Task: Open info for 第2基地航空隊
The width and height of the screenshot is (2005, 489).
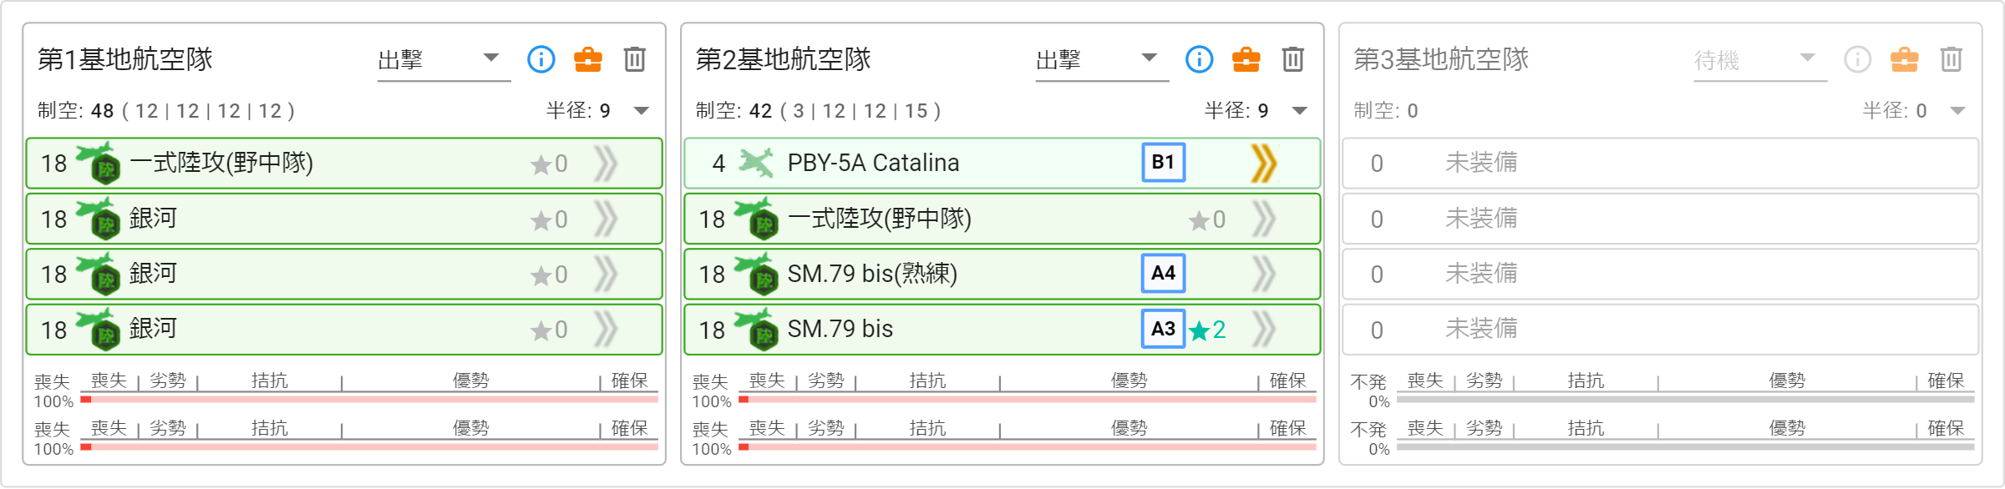Action: (x=1199, y=59)
